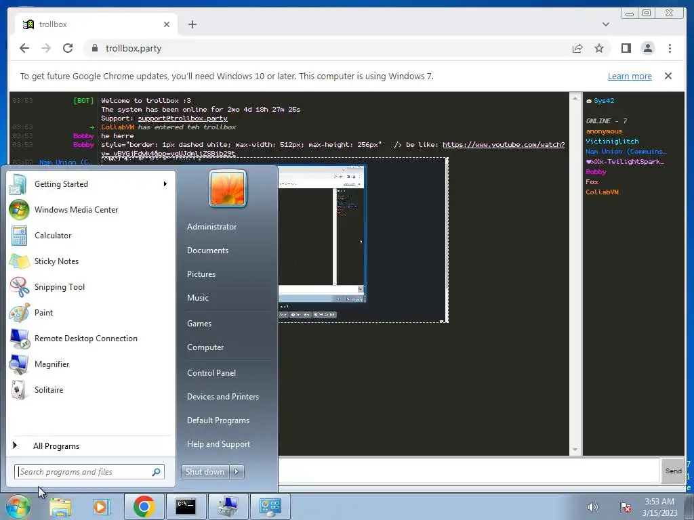Select user Victiniglitch in online list
This screenshot has height=520, width=694.
(x=612, y=141)
